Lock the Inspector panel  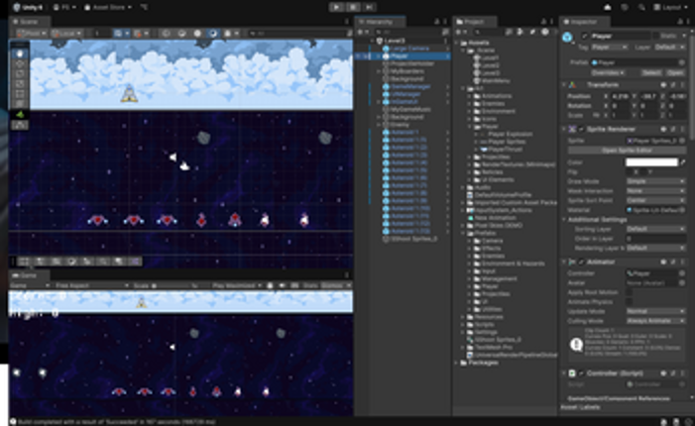coord(680,21)
